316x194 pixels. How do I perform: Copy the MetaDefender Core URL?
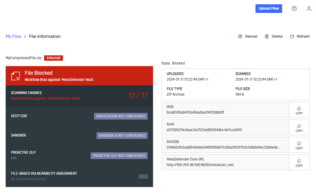pyautogui.click(x=299, y=162)
